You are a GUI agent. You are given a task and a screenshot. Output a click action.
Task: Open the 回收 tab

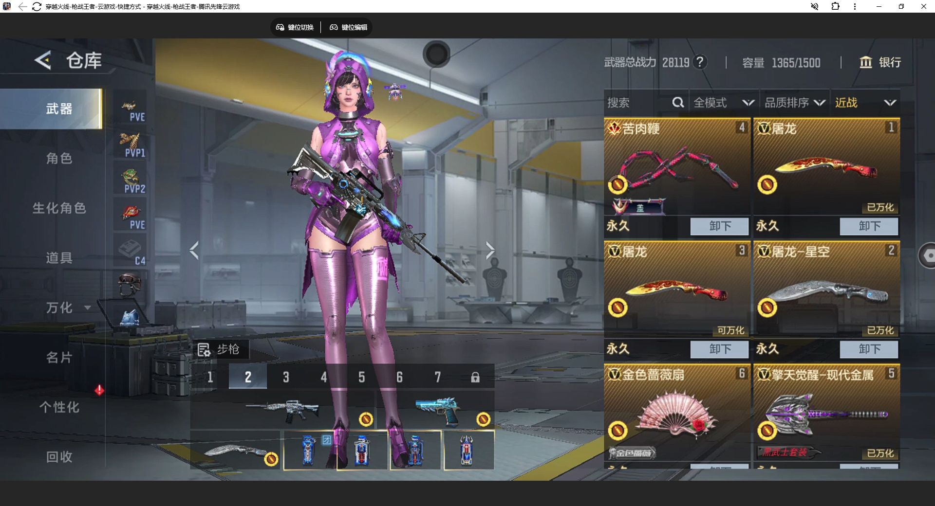59,457
